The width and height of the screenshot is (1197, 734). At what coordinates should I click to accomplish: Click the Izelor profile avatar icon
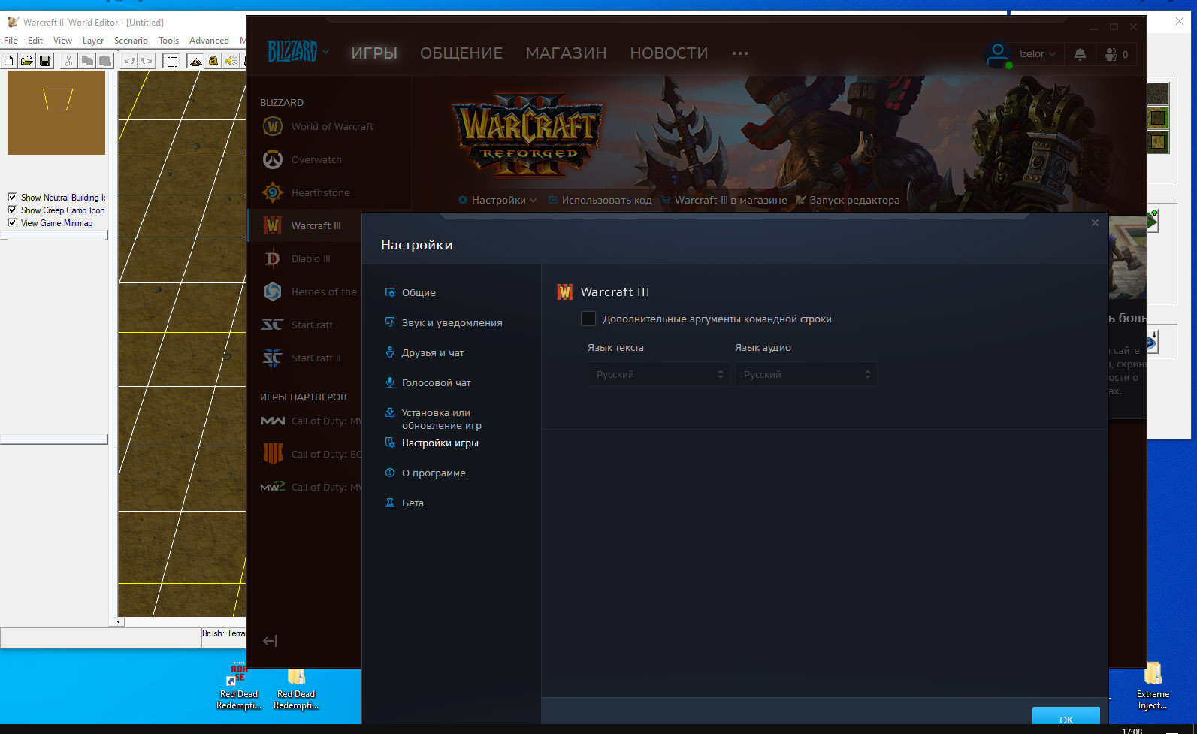998,54
